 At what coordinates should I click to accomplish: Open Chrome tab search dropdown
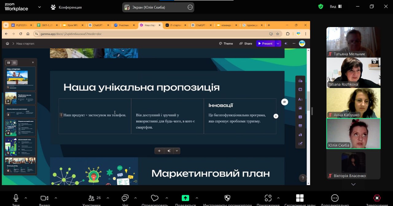coord(6,25)
